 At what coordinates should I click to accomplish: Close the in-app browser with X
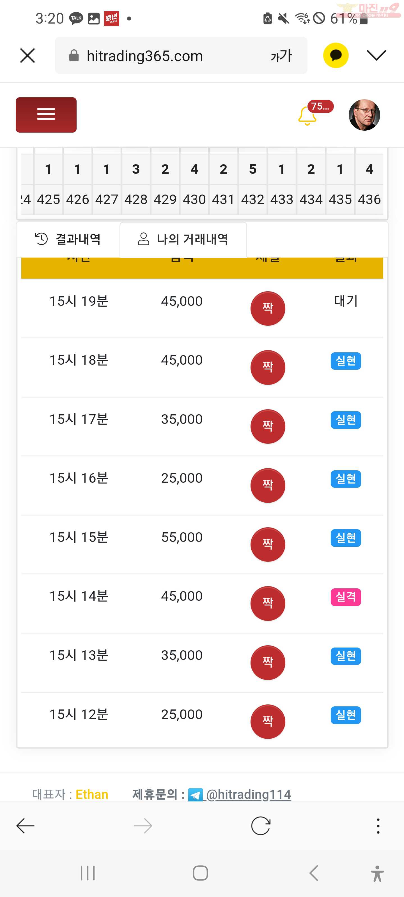point(27,56)
